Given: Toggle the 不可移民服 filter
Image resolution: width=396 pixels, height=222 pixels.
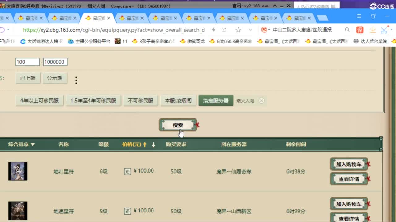Looking at the screenshot, I should 140,101.
